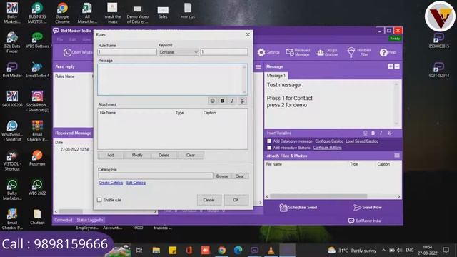This screenshot has width=457, height=257.
Task: Remove message tab with minus icon
Action: pyautogui.click(x=397, y=66)
